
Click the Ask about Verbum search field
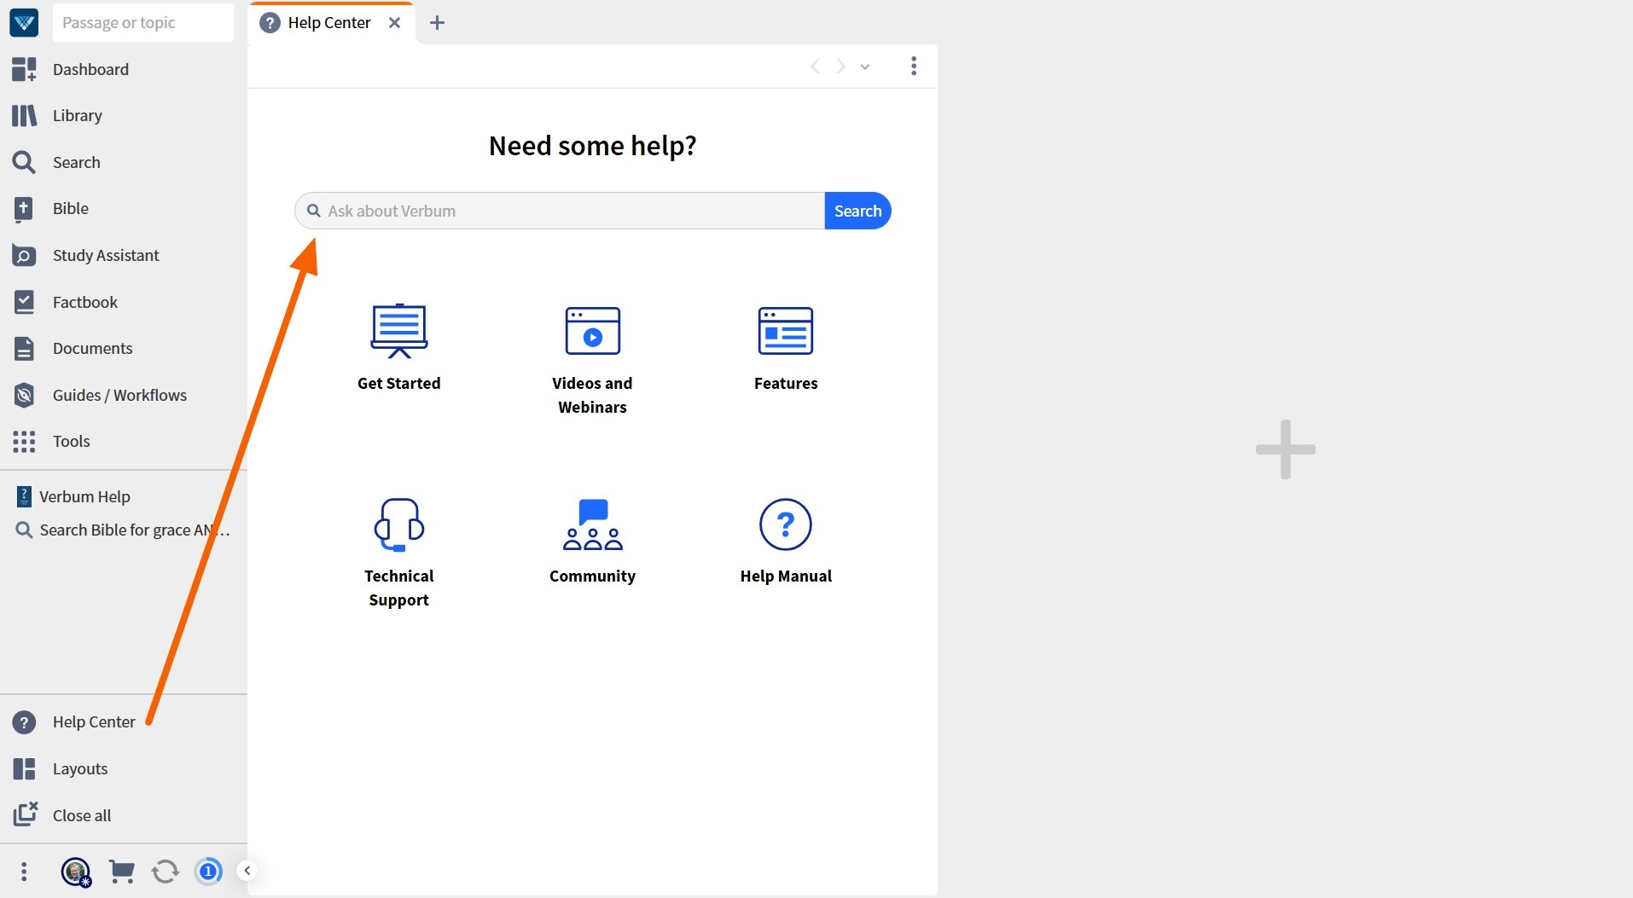pyautogui.click(x=560, y=211)
